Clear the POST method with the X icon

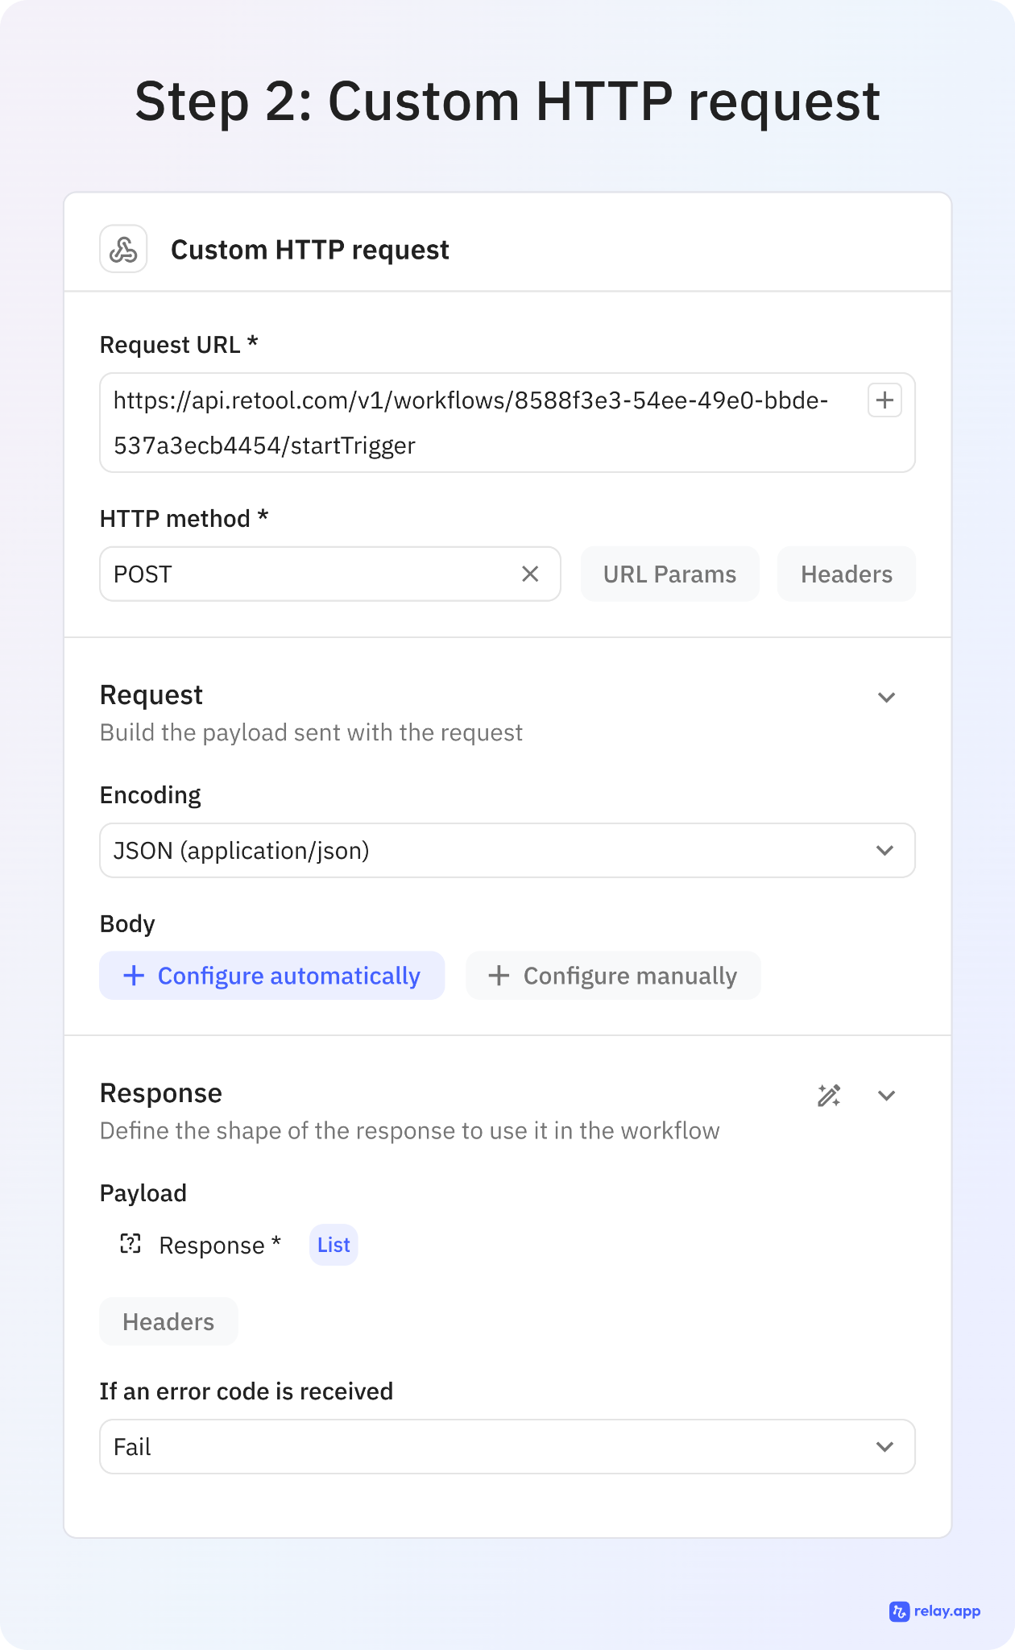(x=530, y=574)
